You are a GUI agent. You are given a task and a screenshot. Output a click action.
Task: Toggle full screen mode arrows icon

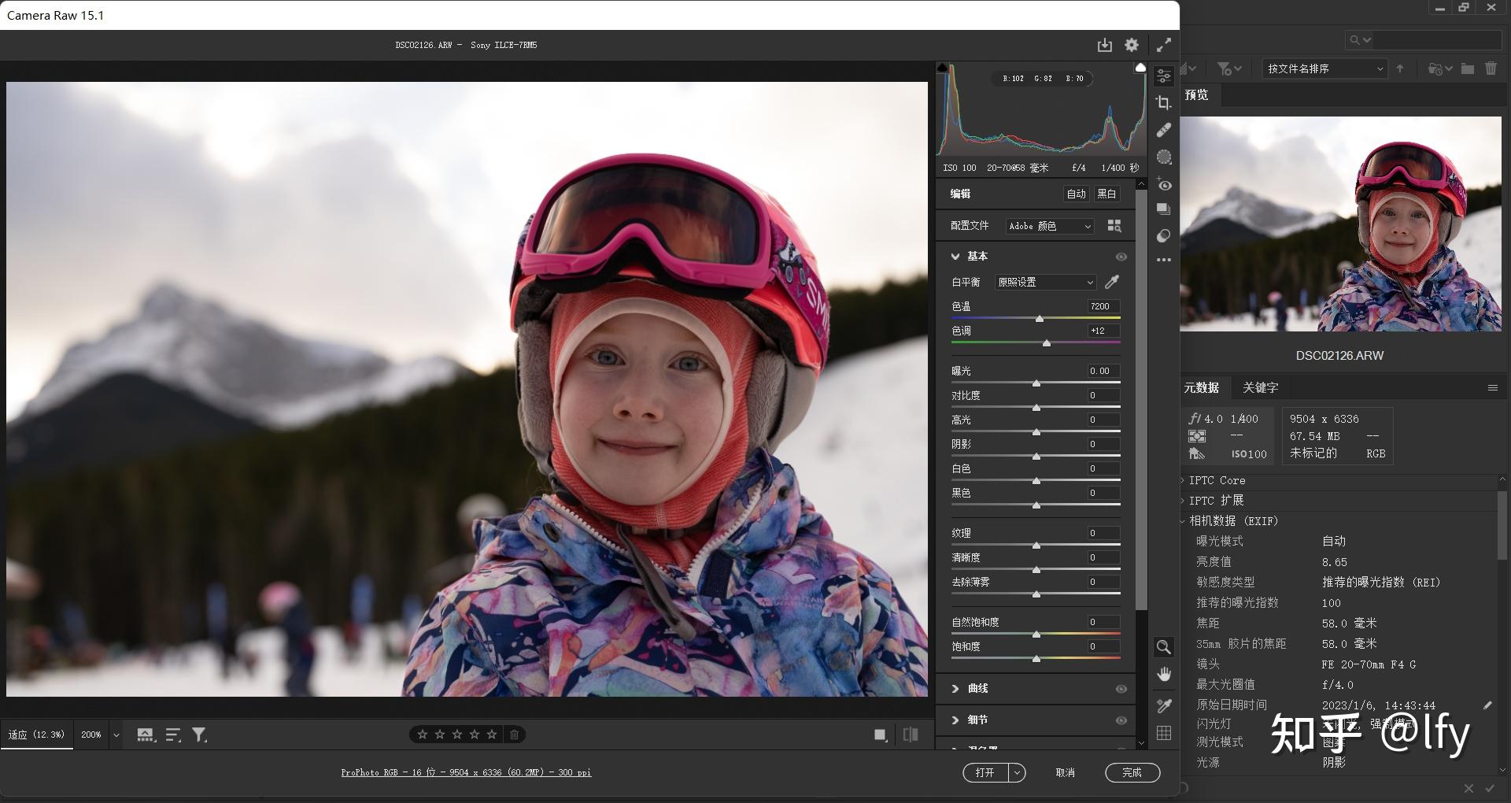1163,45
